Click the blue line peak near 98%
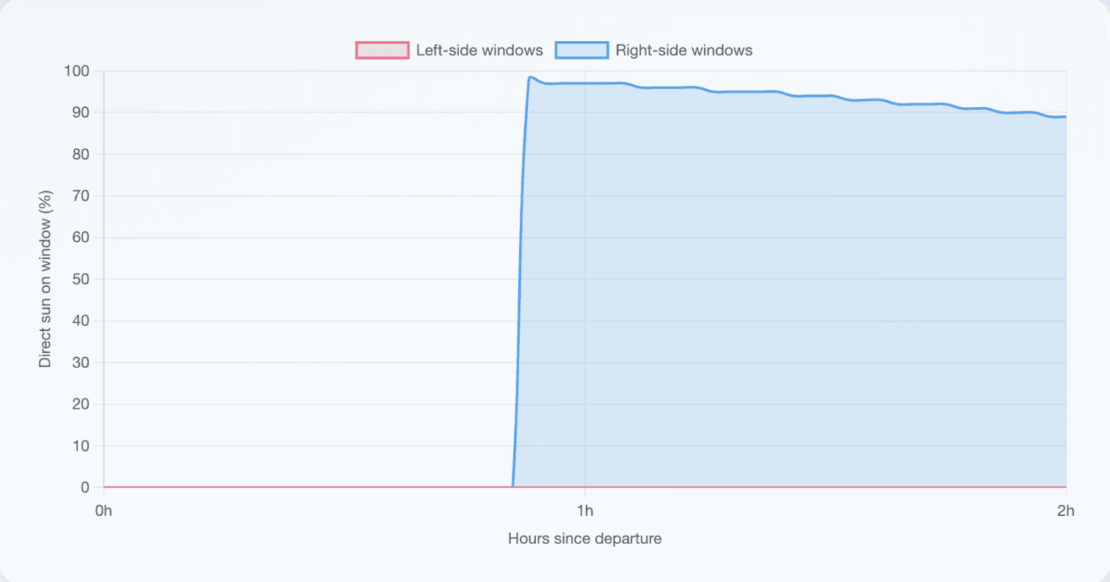Viewport: 1110px width, 582px height. (529, 77)
